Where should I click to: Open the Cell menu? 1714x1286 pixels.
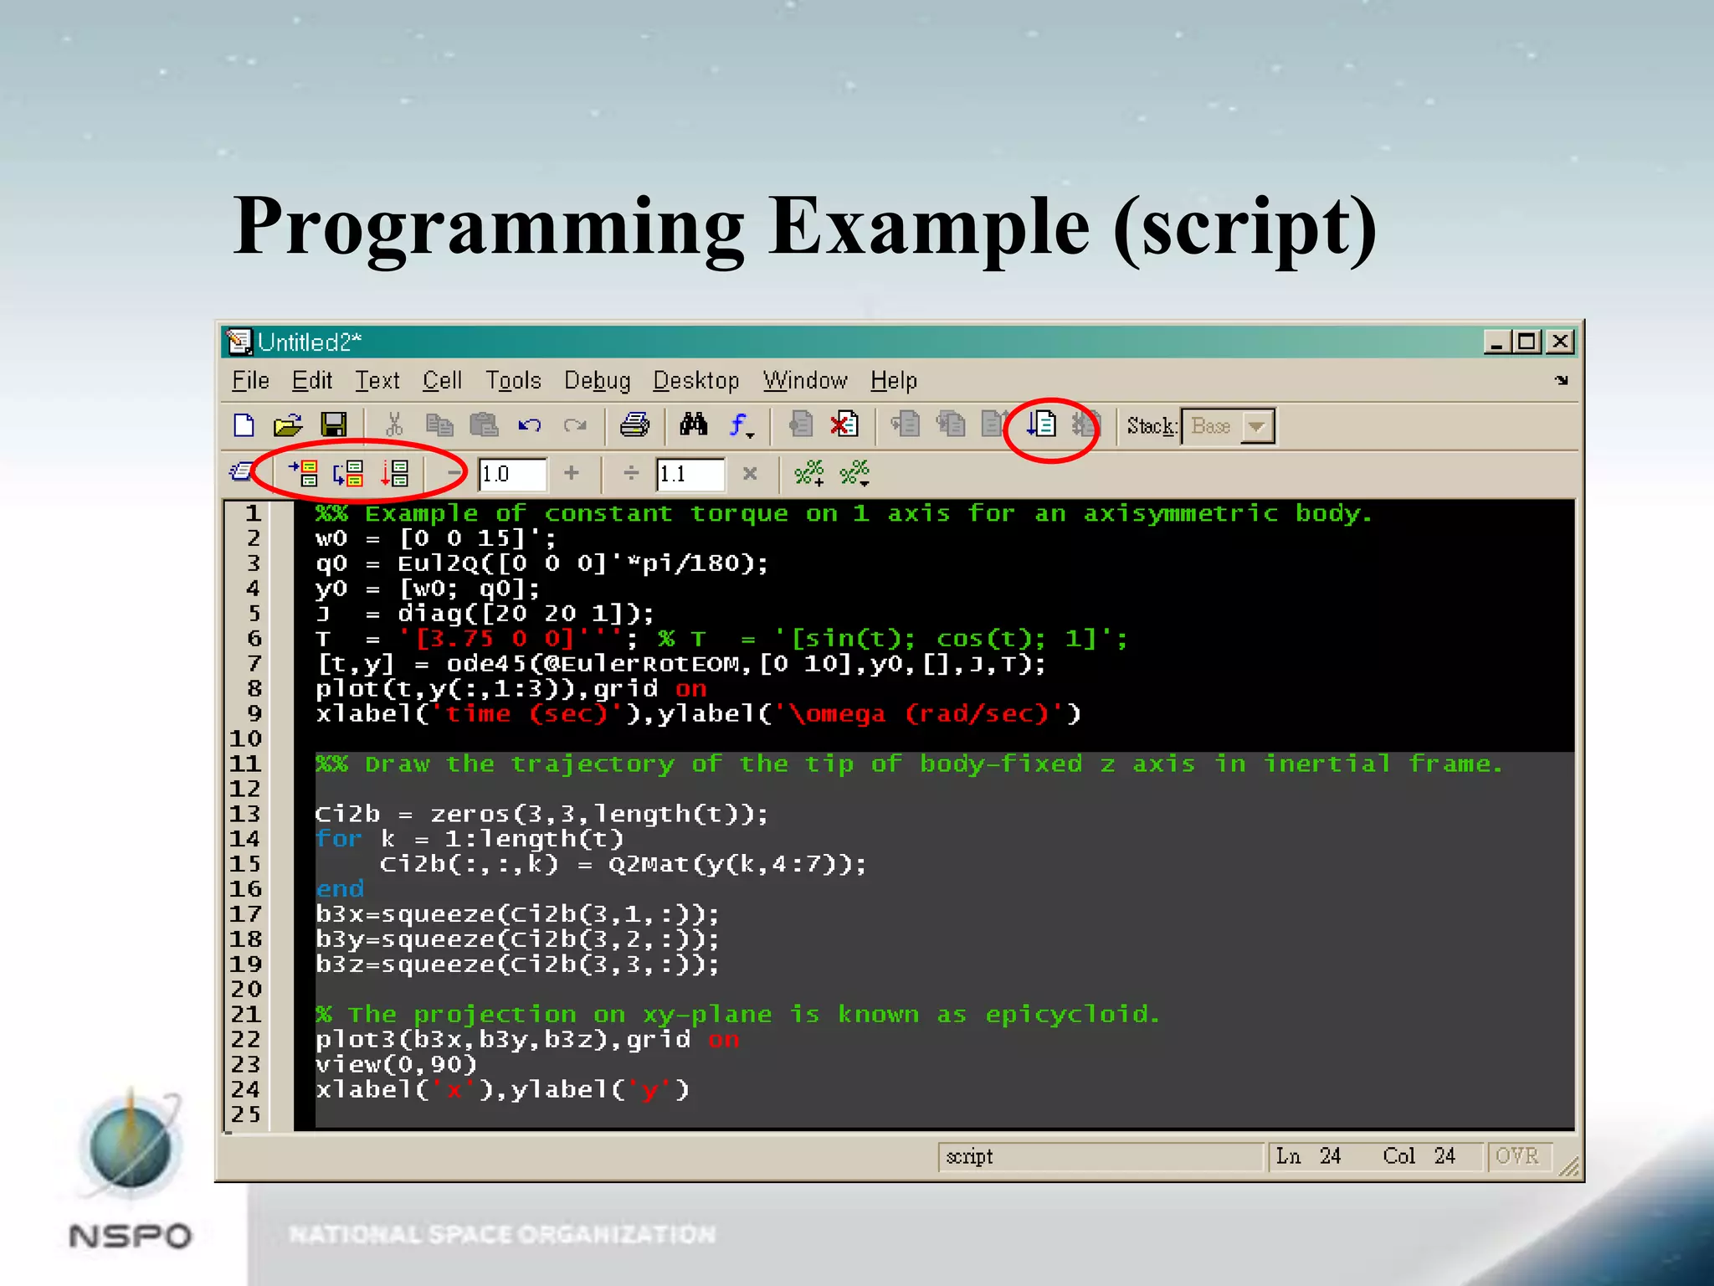click(x=442, y=381)
